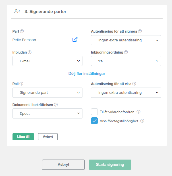Click the help icon next to Part
Viewport: 172px width, 176px height.
[x=22, y=31]
